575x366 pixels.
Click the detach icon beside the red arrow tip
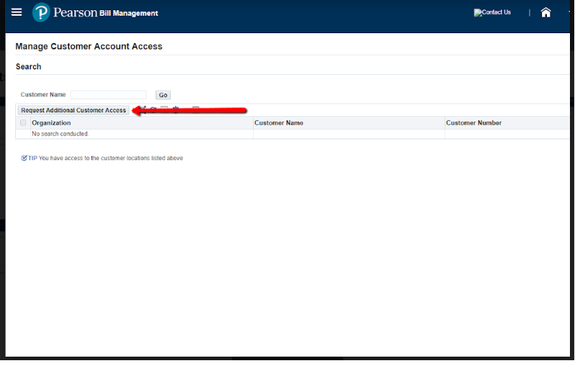click(143, 110)
